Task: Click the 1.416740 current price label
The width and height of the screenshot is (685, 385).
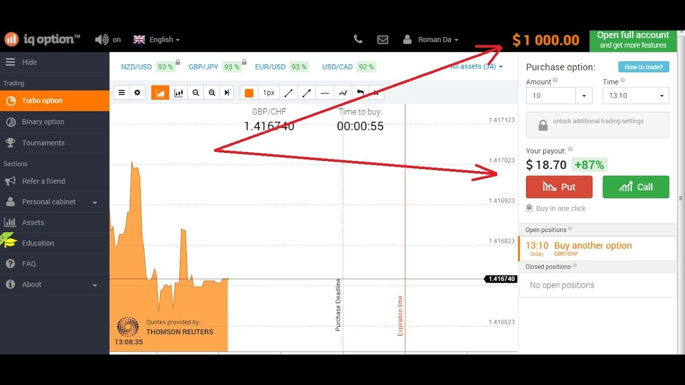Action: point(501,279)
